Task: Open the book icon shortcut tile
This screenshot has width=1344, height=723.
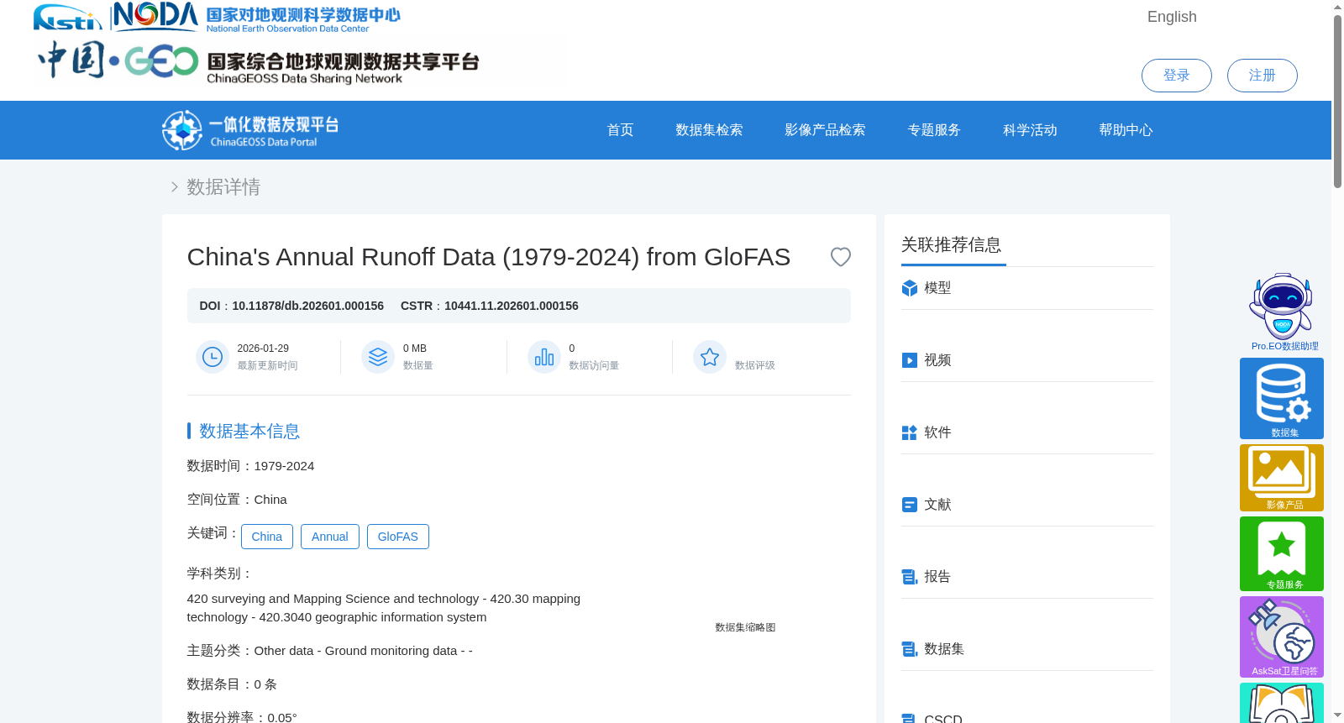Action: click(1282, 703)
